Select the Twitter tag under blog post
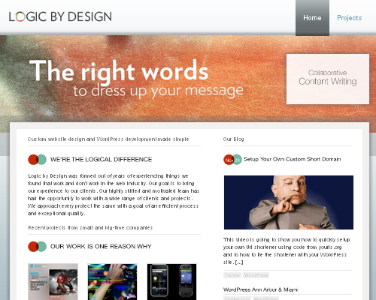 232,275
